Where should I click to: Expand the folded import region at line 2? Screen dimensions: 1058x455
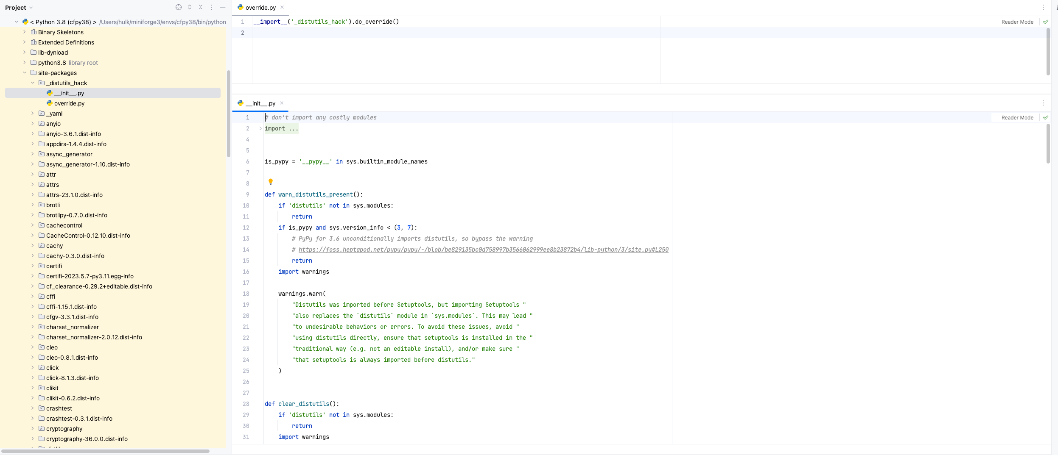pos(260,128)
